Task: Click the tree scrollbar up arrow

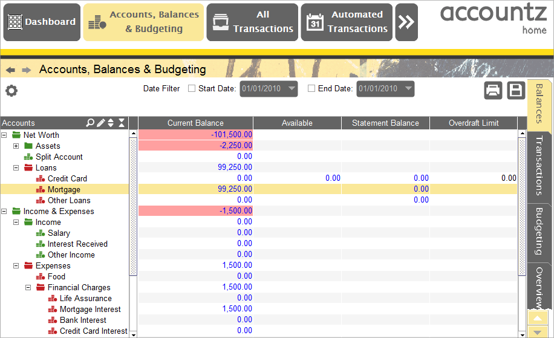Action: click(133, 134)
